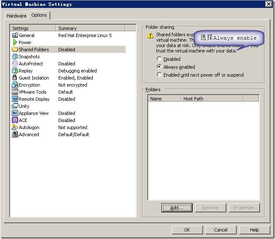Click the Summary column header
275x239 pixels.
click(x=90, y=28)
